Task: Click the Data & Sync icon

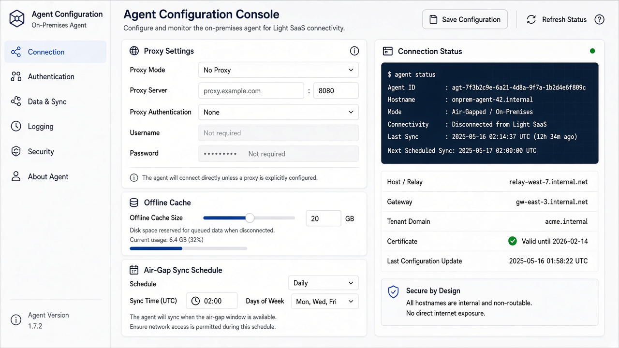Action: [16, 101]
